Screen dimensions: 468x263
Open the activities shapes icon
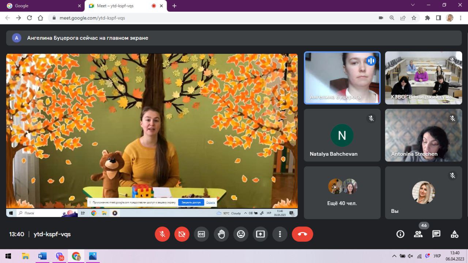pos(454,234)
